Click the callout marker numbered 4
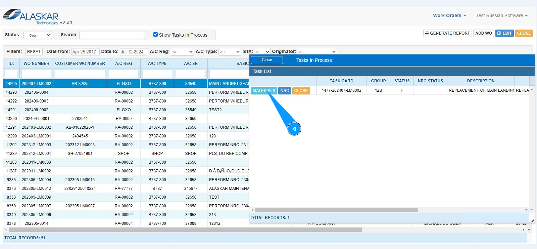 pos(294,129)
